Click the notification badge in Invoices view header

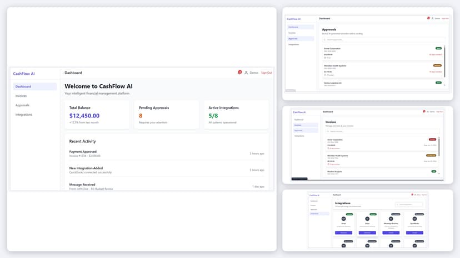(x=424, y=111)
